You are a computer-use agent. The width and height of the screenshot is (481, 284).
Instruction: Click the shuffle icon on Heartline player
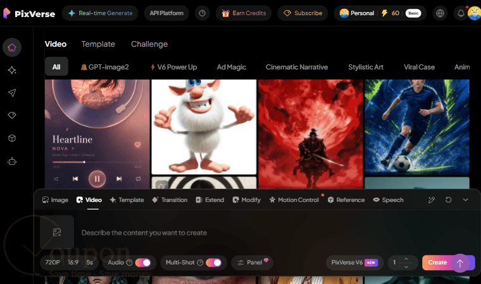(56, 179)
